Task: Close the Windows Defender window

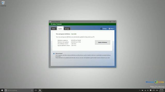Action: coord(114,22)
